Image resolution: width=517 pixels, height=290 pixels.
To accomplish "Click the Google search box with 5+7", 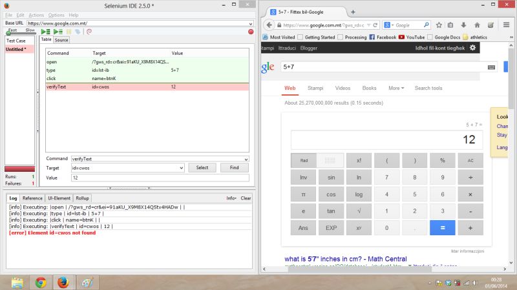I will click(x=384, y=67).
